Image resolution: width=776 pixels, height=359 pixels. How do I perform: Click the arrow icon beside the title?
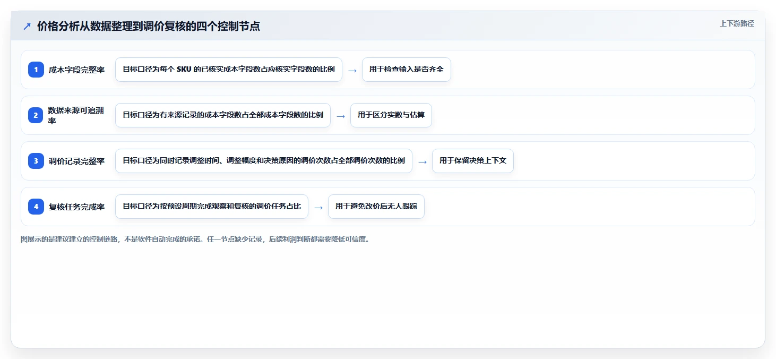pyautogui.click(x=27, y=26)
